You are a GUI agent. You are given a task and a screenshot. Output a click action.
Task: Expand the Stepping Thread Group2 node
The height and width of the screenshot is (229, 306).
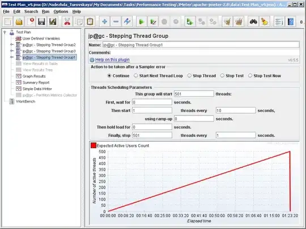(x=12, y=45)
